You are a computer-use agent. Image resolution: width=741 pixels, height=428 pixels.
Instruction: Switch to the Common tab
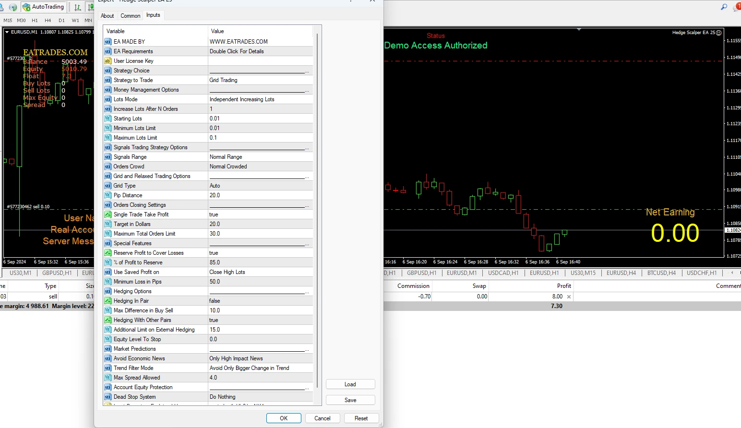point(130,16)
